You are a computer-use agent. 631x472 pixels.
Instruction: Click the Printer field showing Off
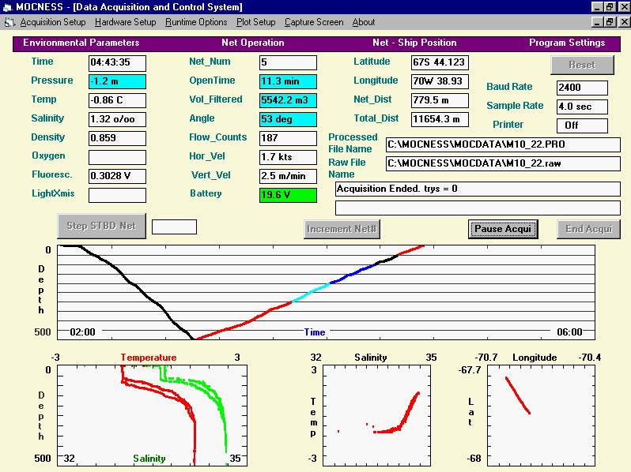coord(582,125)
